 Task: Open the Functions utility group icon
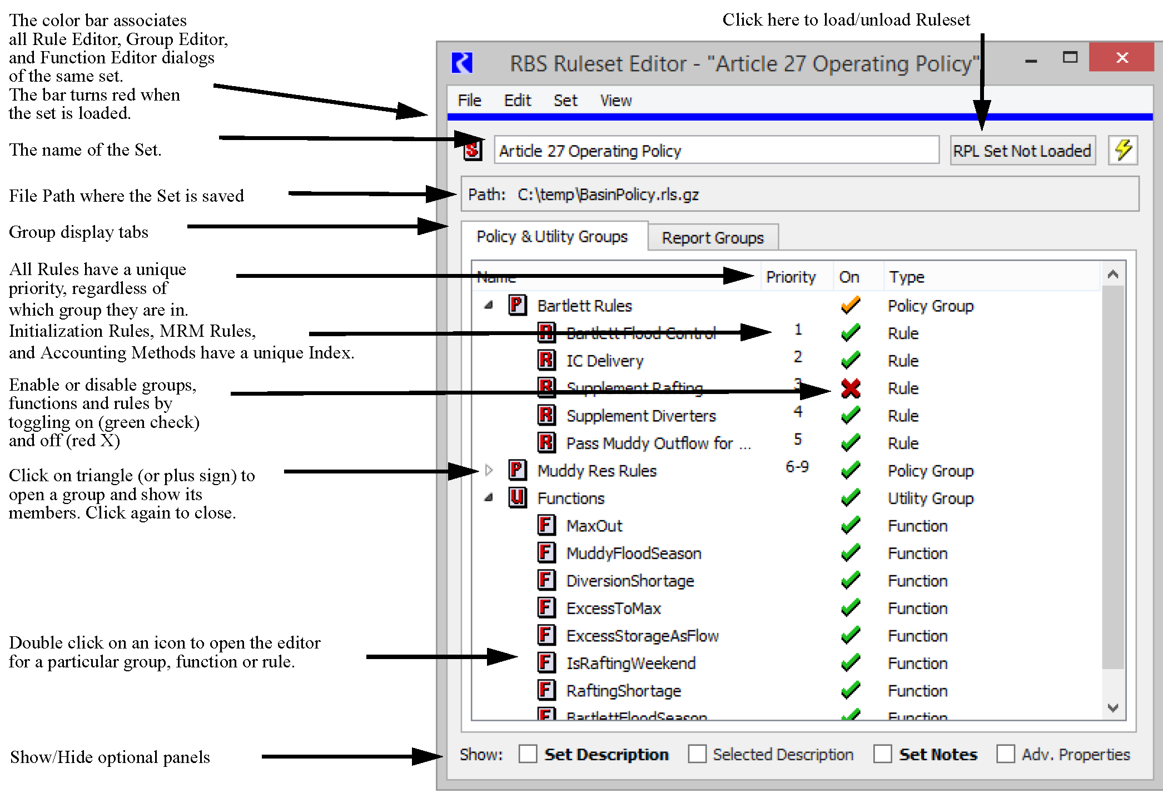pos(517,497)
